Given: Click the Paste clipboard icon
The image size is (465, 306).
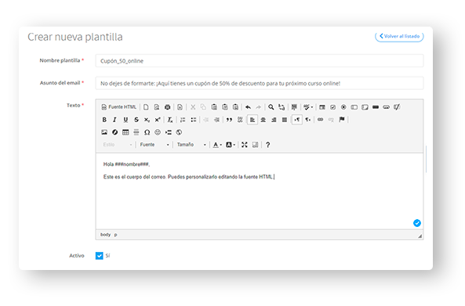Looking at the screenshot, I should click(x=214, y=107).
